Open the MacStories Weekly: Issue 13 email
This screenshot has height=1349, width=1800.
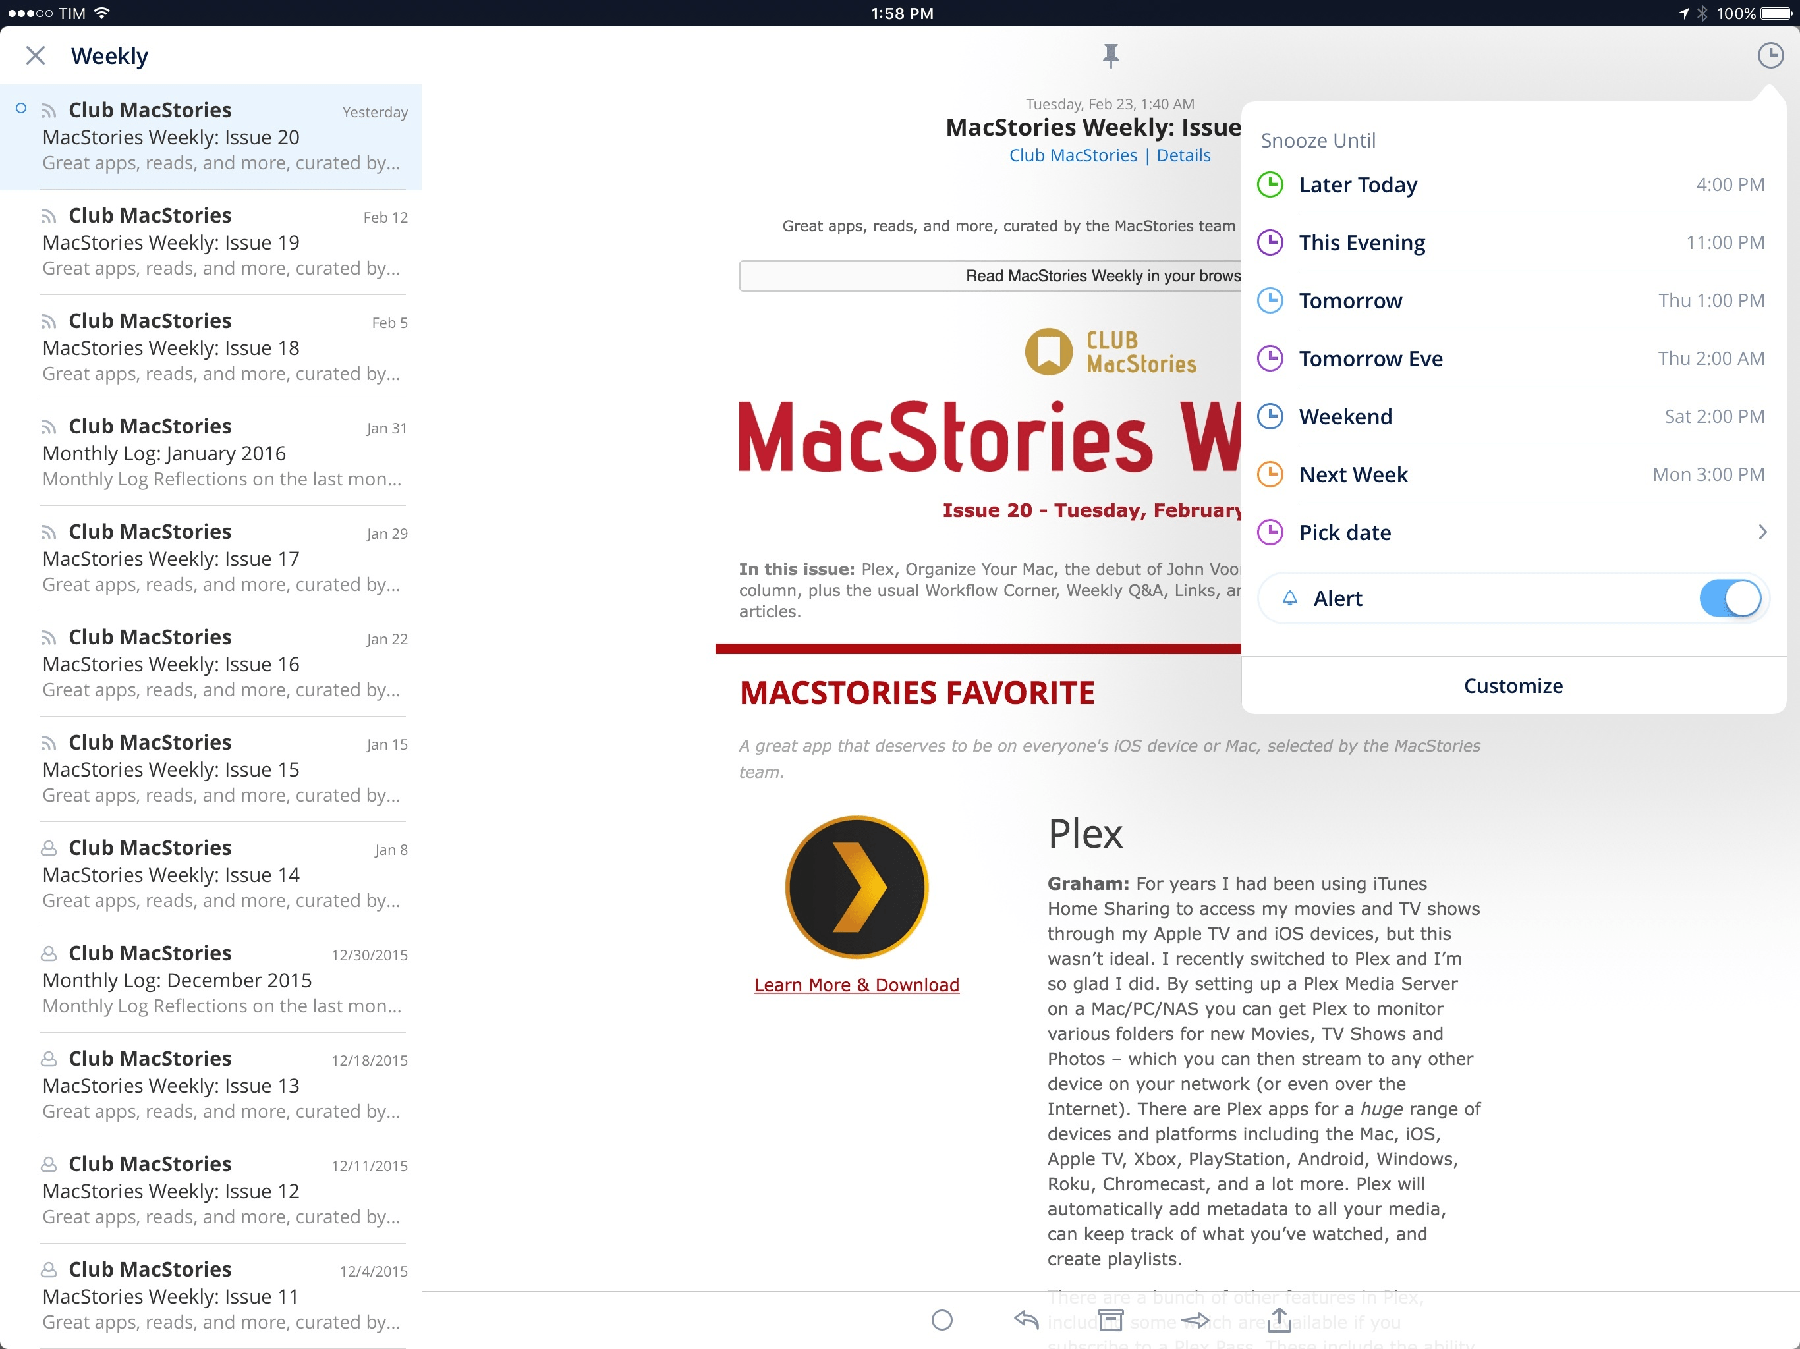pyautogui.click(x=211, y=1086)
